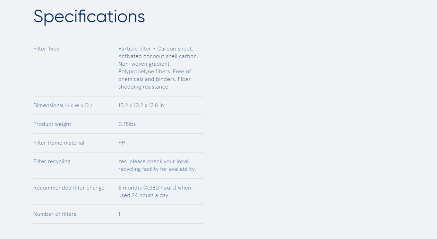Click the 0.75lbs weight value
This screenshot has width=437, height=239.
point(127,124)
